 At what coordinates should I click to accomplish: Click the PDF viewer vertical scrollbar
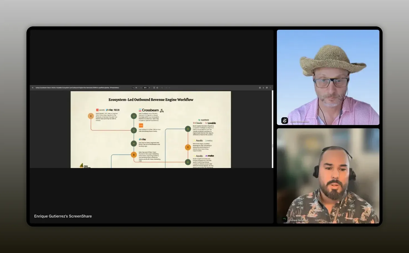(x=272, y=129)
